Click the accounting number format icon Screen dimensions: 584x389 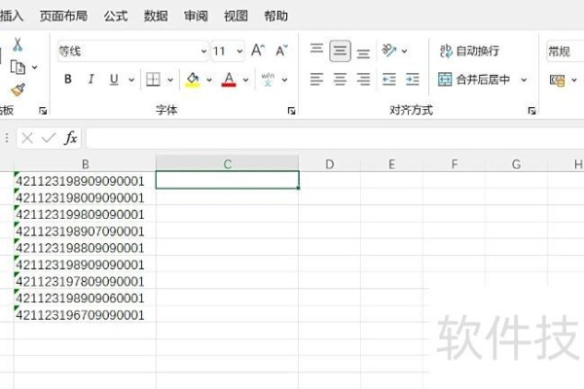(557, 80)
